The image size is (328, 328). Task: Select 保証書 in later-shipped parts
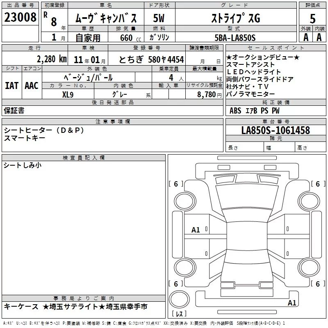pos(14,111)
